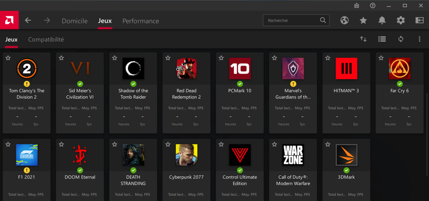This screenshot has width=429, height=201.
Task: Favorite DOOM Eternal star
Action: click(x=61, y=145)
